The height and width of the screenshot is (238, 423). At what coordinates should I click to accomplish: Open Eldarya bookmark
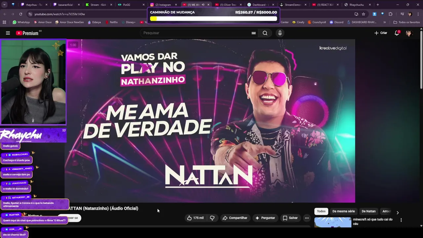[x=94, y=22]
